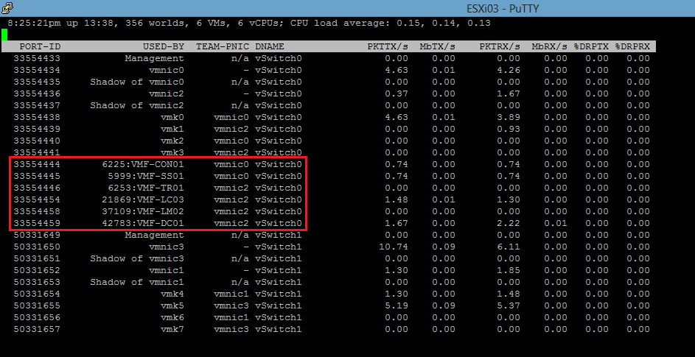The height and width of the screenshot is (357, 695).
Task: Click the DNAME column header
Action: tap(269, 46)
